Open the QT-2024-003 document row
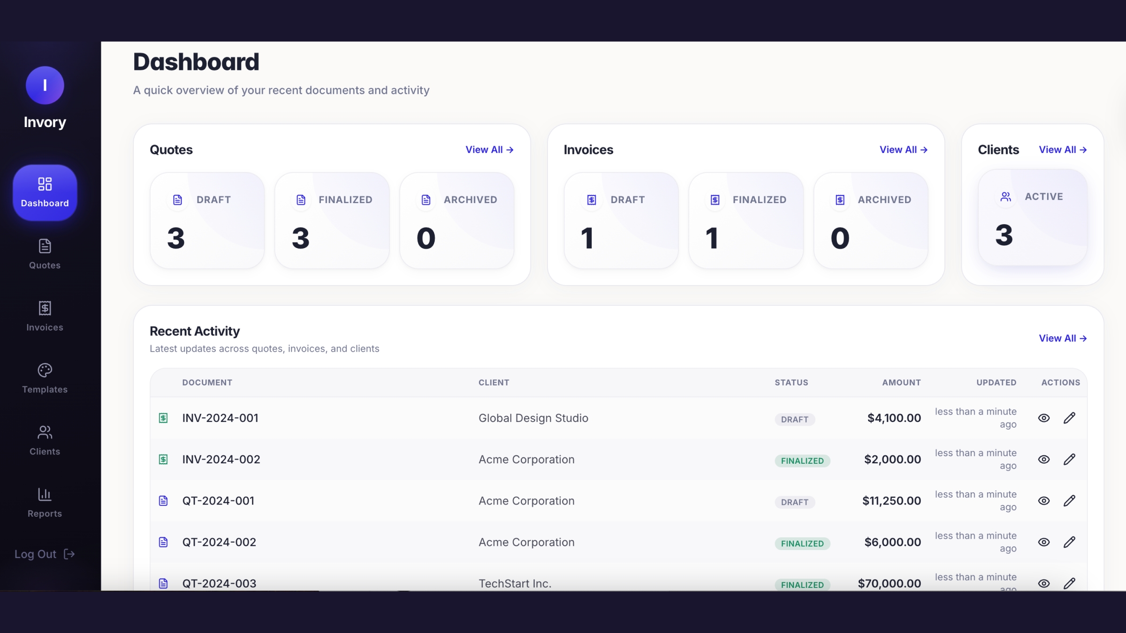The width and height of the screenshot is (1126, 633). pos(219,583)
